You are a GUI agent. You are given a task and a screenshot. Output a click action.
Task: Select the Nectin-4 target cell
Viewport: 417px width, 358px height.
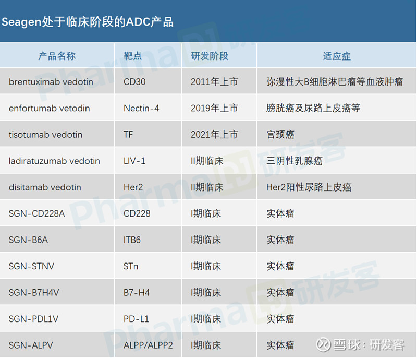coord(140,108)
